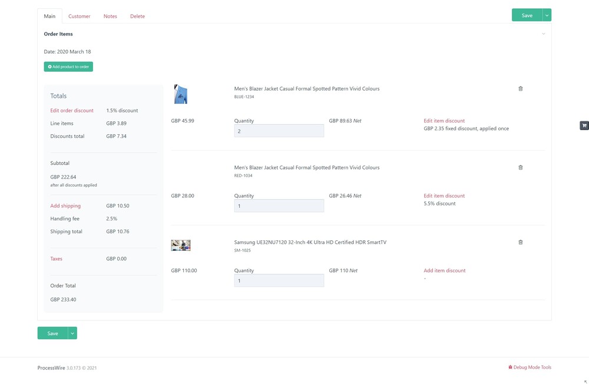Open the floating shopping cart icon
The width and height of the screenshot is (589, 384).
[584, 125]
